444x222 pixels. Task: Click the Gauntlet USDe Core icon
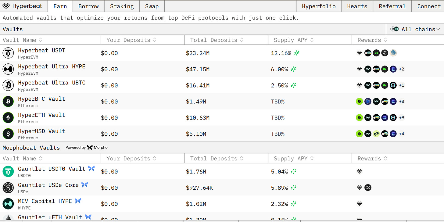(x=8, y=188)
